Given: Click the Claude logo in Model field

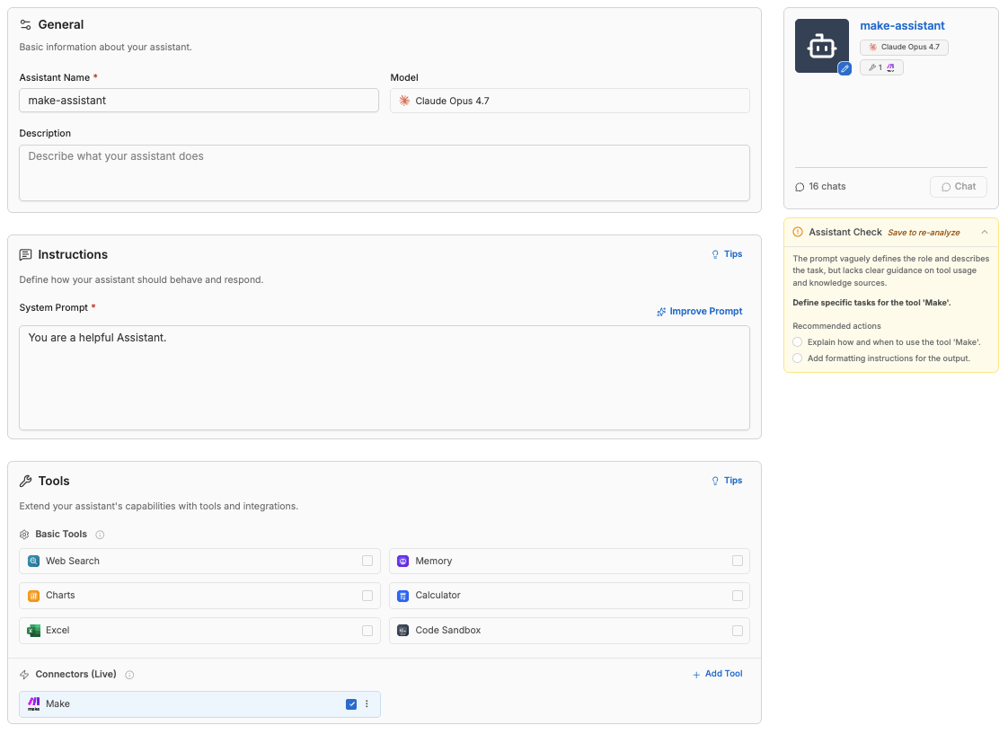Looking at the screenshot, I should coord(404,101).
